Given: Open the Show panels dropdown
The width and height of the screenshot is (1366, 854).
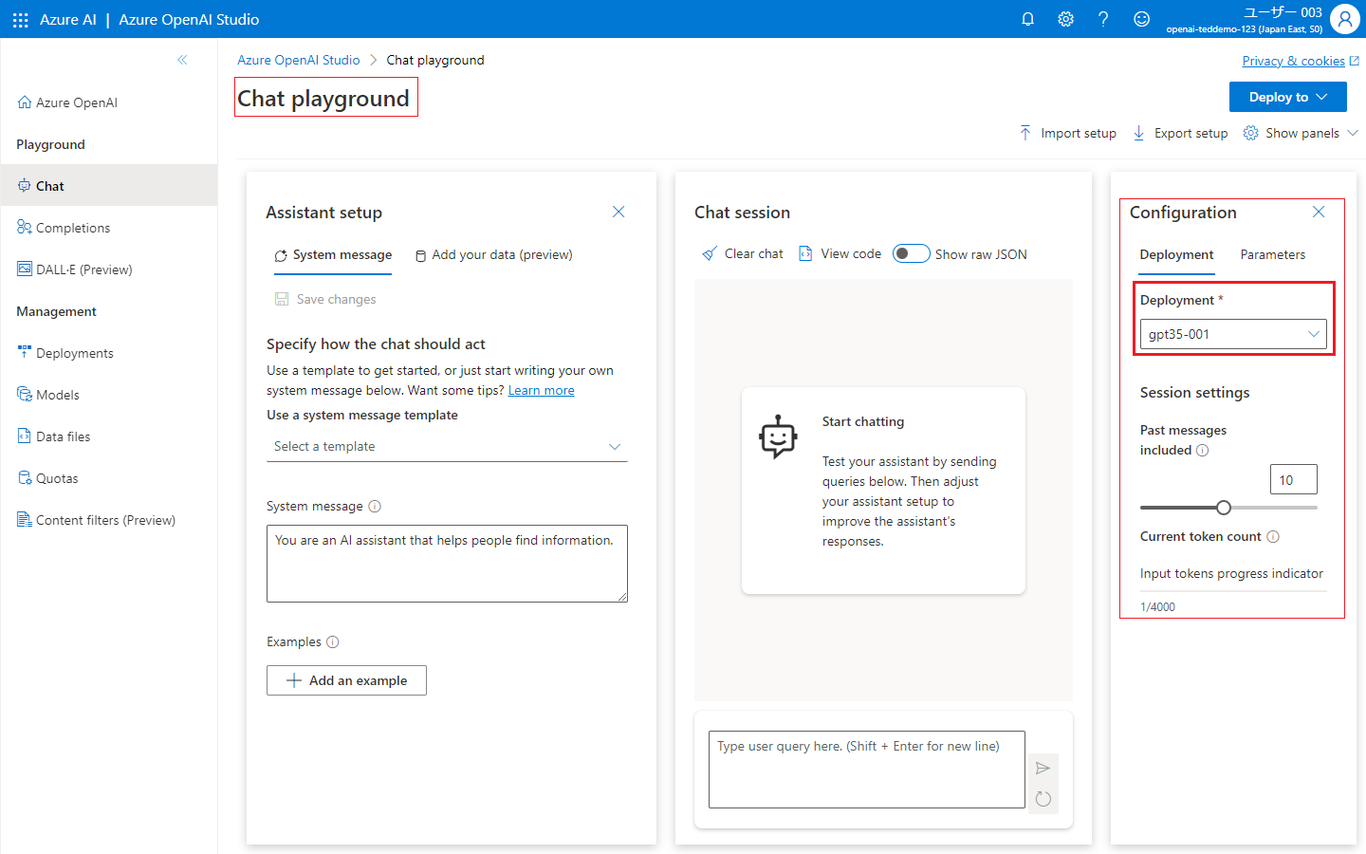Looking at the screenshot, I should coord(1301,133).
